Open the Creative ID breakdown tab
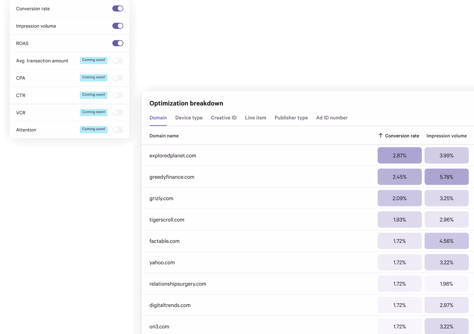474x334 pixels. click(x=223, y=118)
